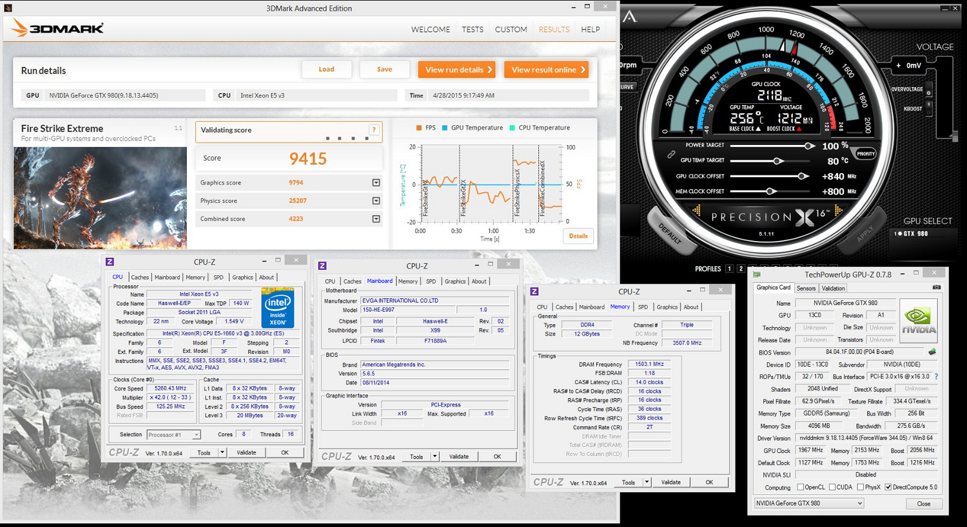Click the Fire Strike Extreme thumbnail image

click(100, 198)
